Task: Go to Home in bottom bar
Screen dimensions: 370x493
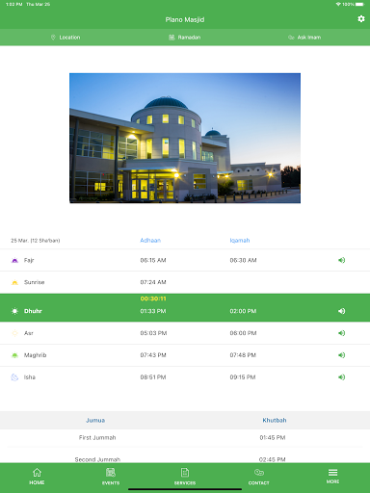Action: pos(37,477)
